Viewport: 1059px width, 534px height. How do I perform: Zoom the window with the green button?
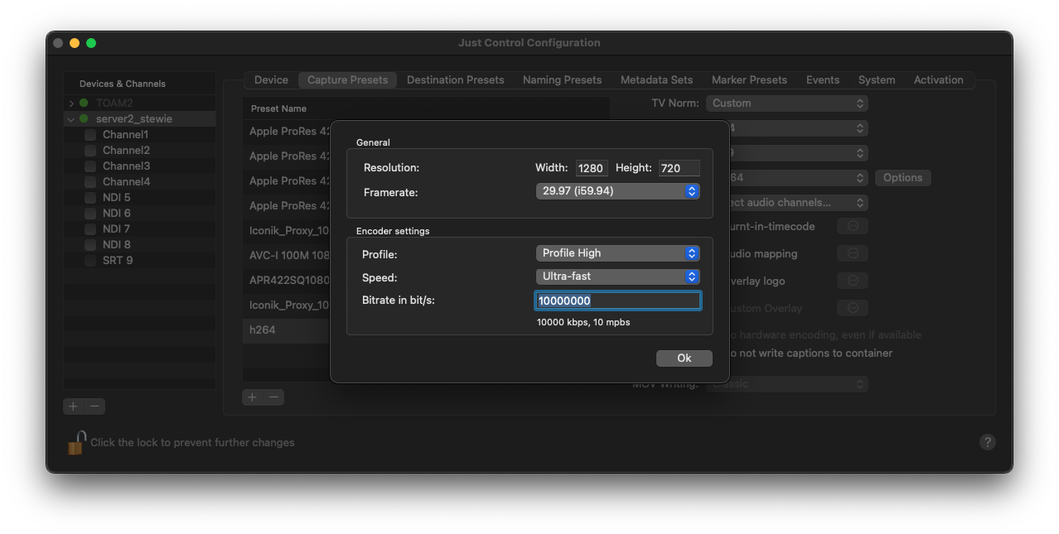[91, 43]
